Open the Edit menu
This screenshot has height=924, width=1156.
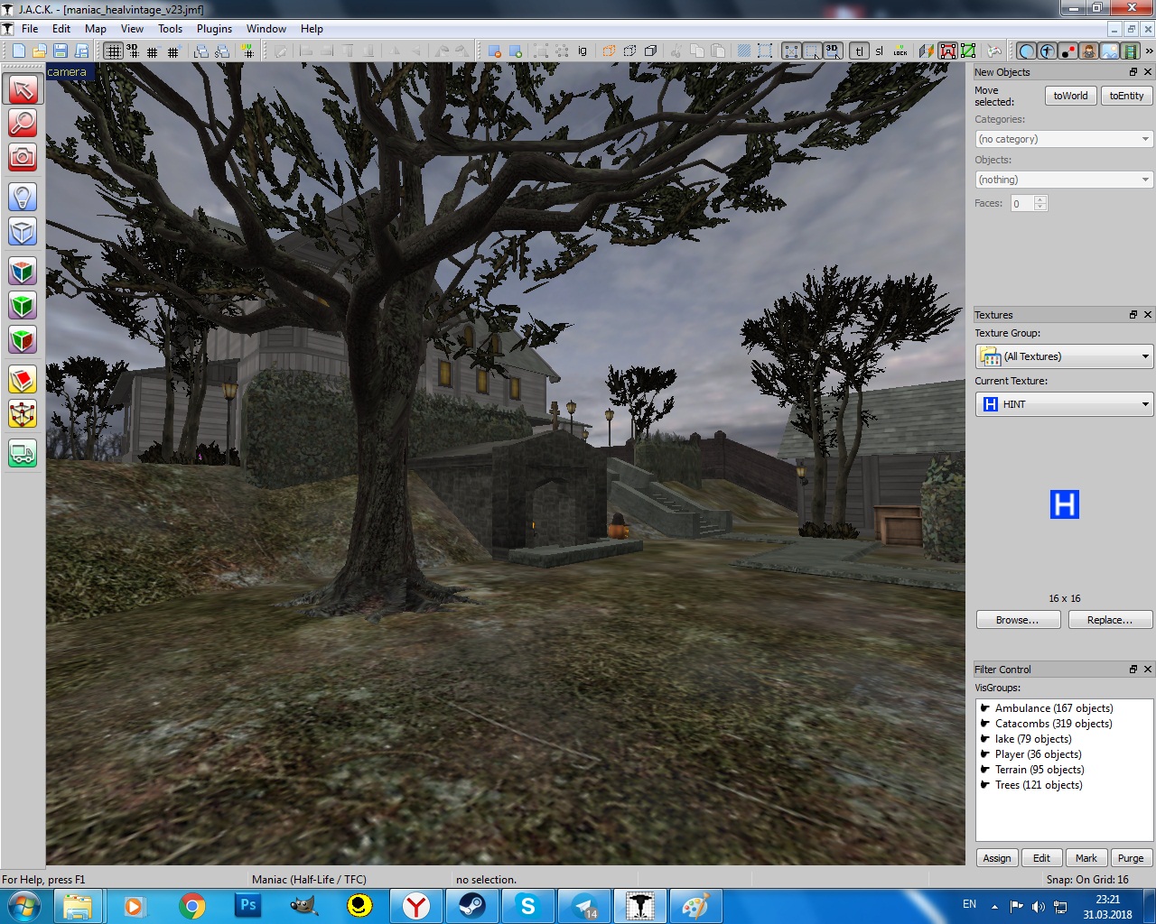click(61, 29)
